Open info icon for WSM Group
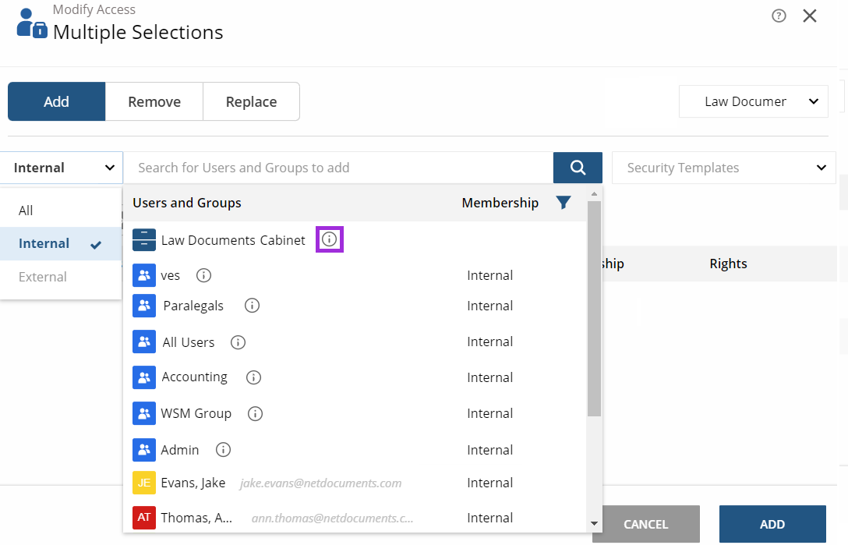Image resolution: width=848 pixels, height=545 pixels. (x=256, y=414)
